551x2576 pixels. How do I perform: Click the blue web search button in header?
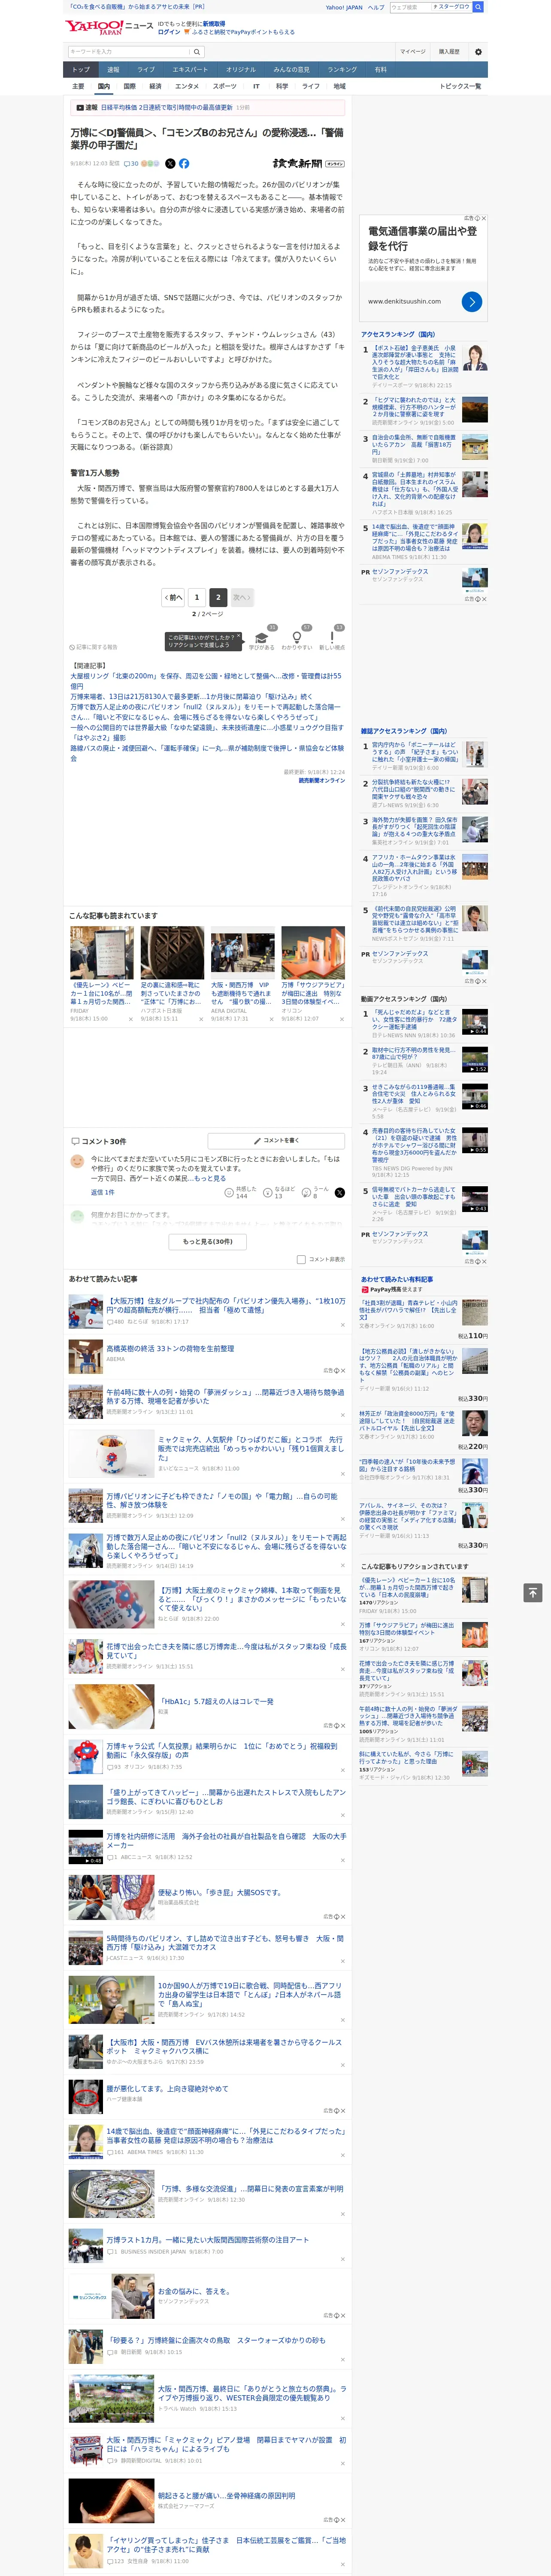(x=478, y=7)
